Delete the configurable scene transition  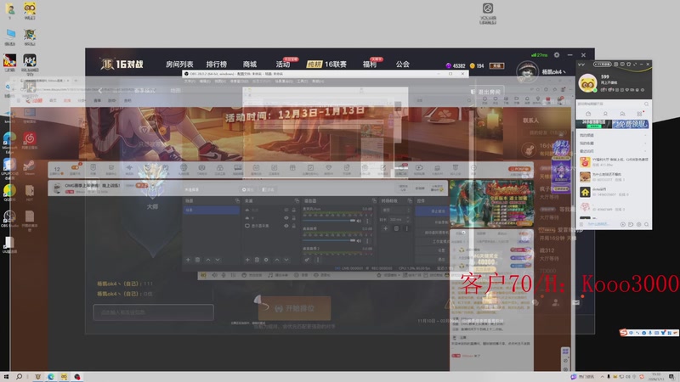tap(396, 228)
